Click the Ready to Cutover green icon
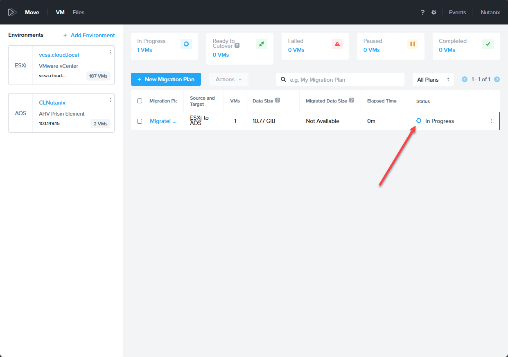Image resolution: width=508 pixels, height=357 pixels. [262, 44]
